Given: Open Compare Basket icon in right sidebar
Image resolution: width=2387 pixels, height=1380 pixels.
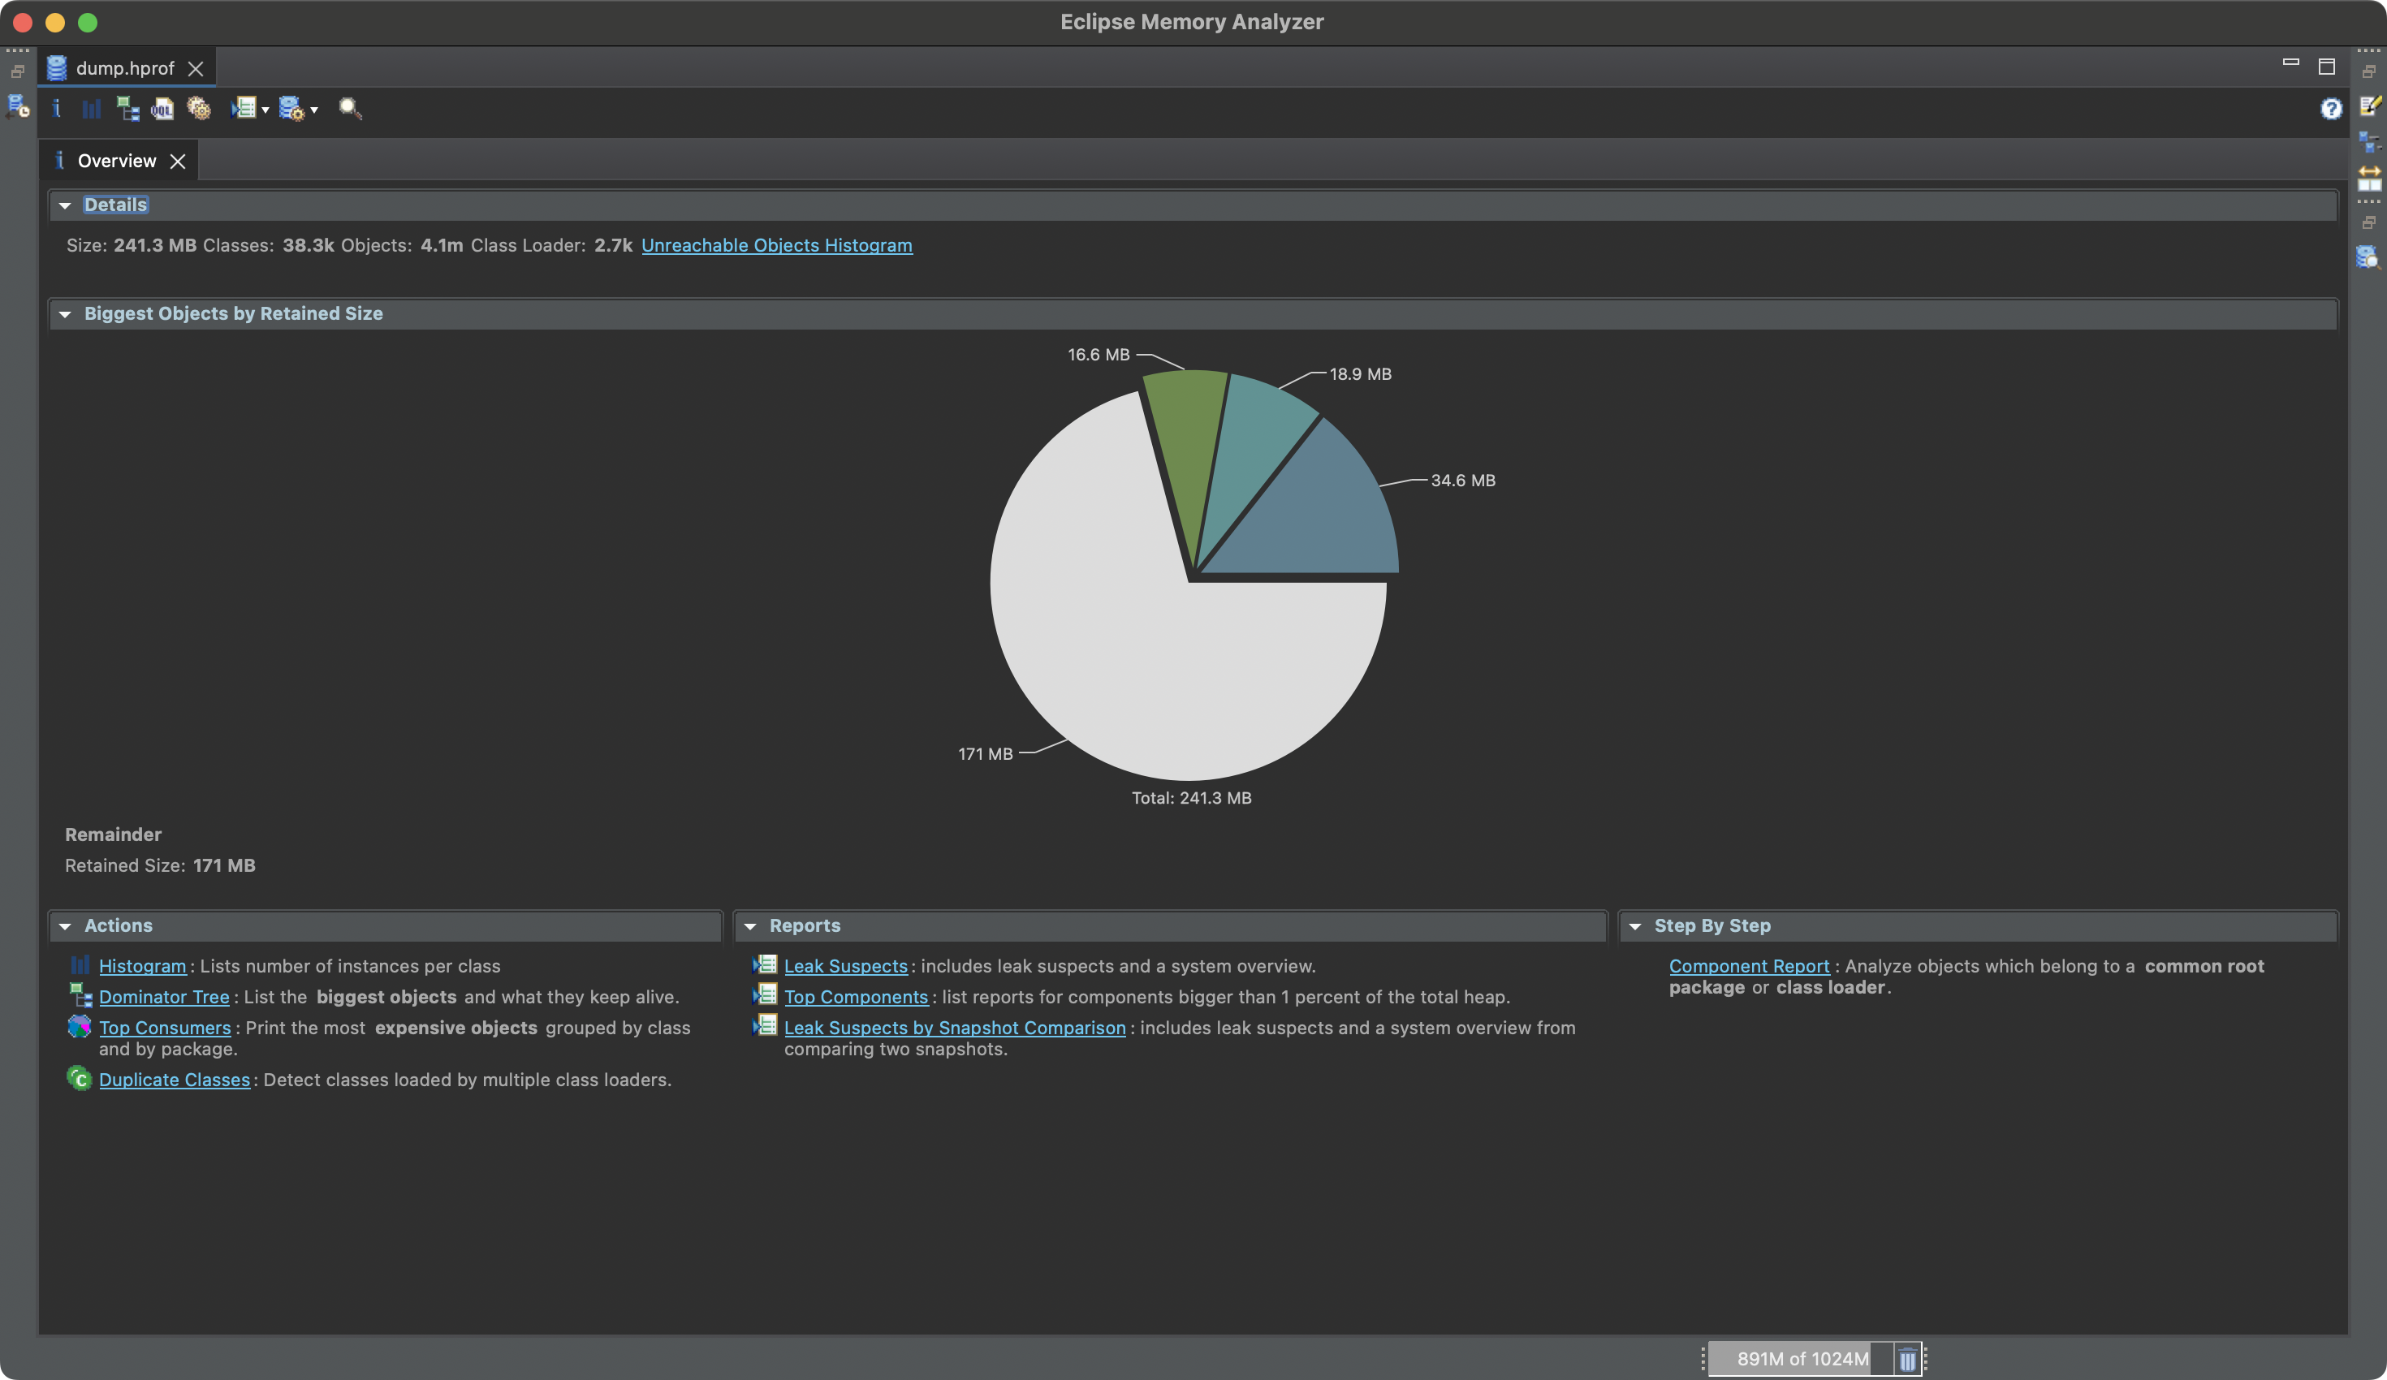Looking at the screenshot, I should (x=2369, y=178).
